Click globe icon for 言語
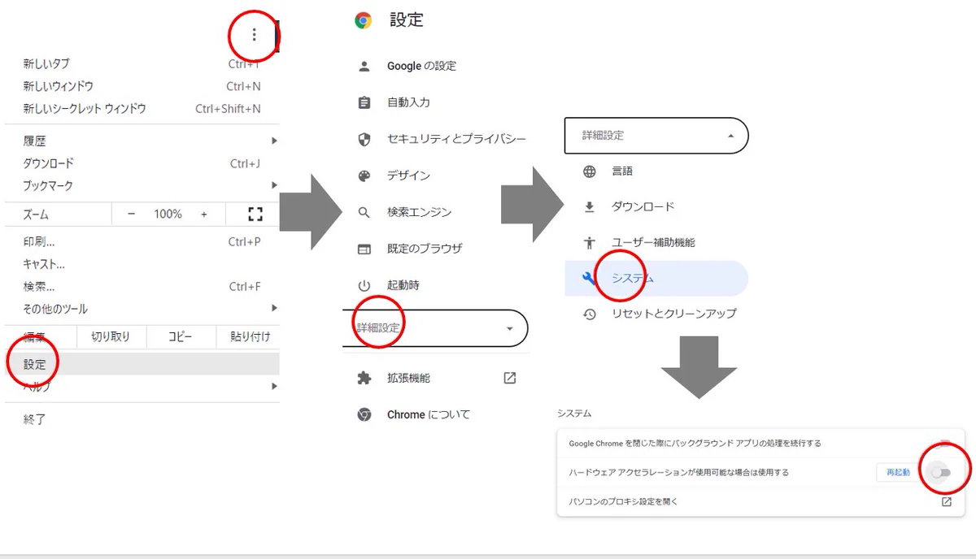Viewport: 976px width, 559px height. 590,171
